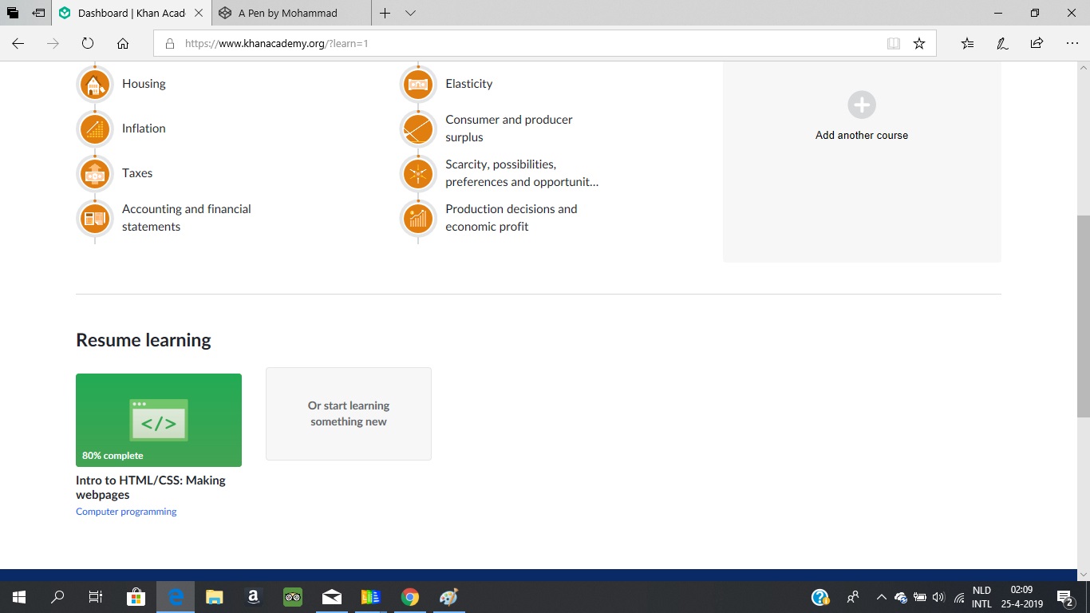This screenshot has width=1090, height=613.
Task: Open Consumer and producer surplus icon
Action: pyautogui.click(x=418, y=129)
